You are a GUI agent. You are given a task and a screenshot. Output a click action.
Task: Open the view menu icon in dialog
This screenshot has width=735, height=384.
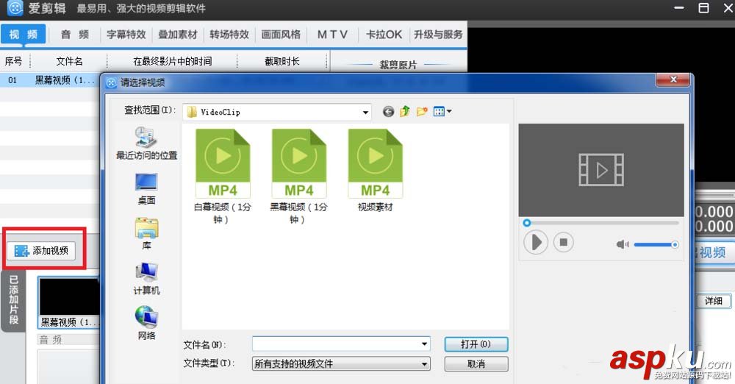click(442, 112)
